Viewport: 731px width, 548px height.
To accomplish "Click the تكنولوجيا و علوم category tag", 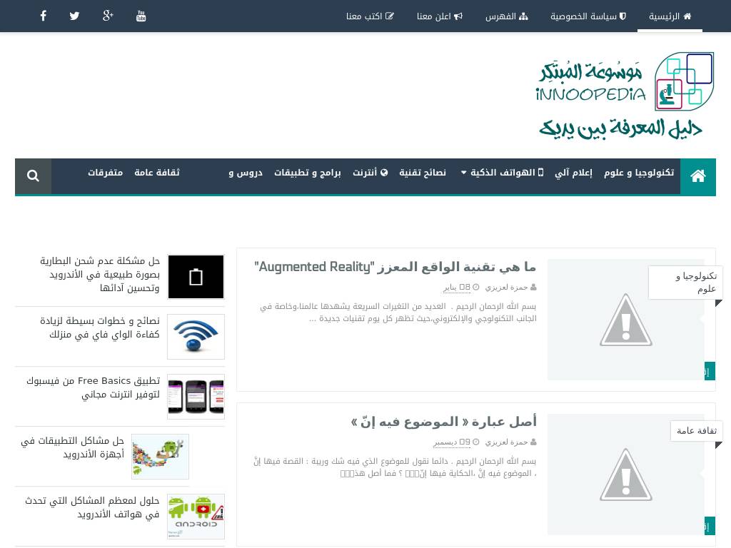I will 685,283.
